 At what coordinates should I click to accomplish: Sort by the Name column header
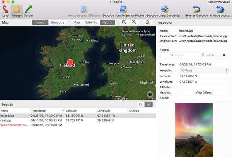coord(15,111)
